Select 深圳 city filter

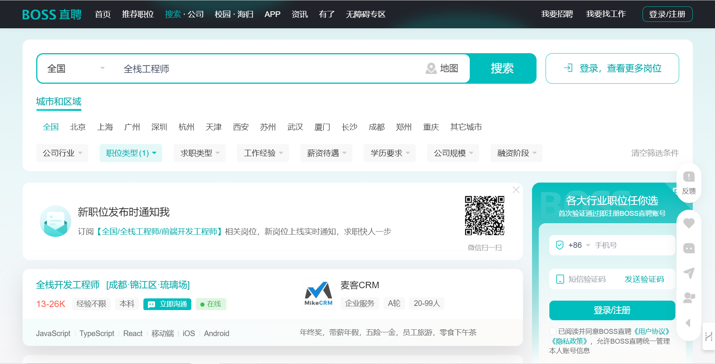coord(159,127)
